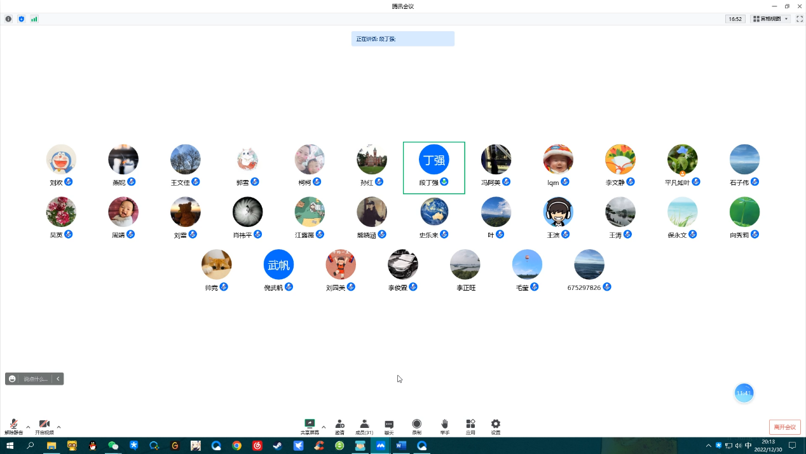This screenshot has width=806, height=454.
Task: Open the Members (成员) list
Action: pyautogui.click(x=364, y=425)
